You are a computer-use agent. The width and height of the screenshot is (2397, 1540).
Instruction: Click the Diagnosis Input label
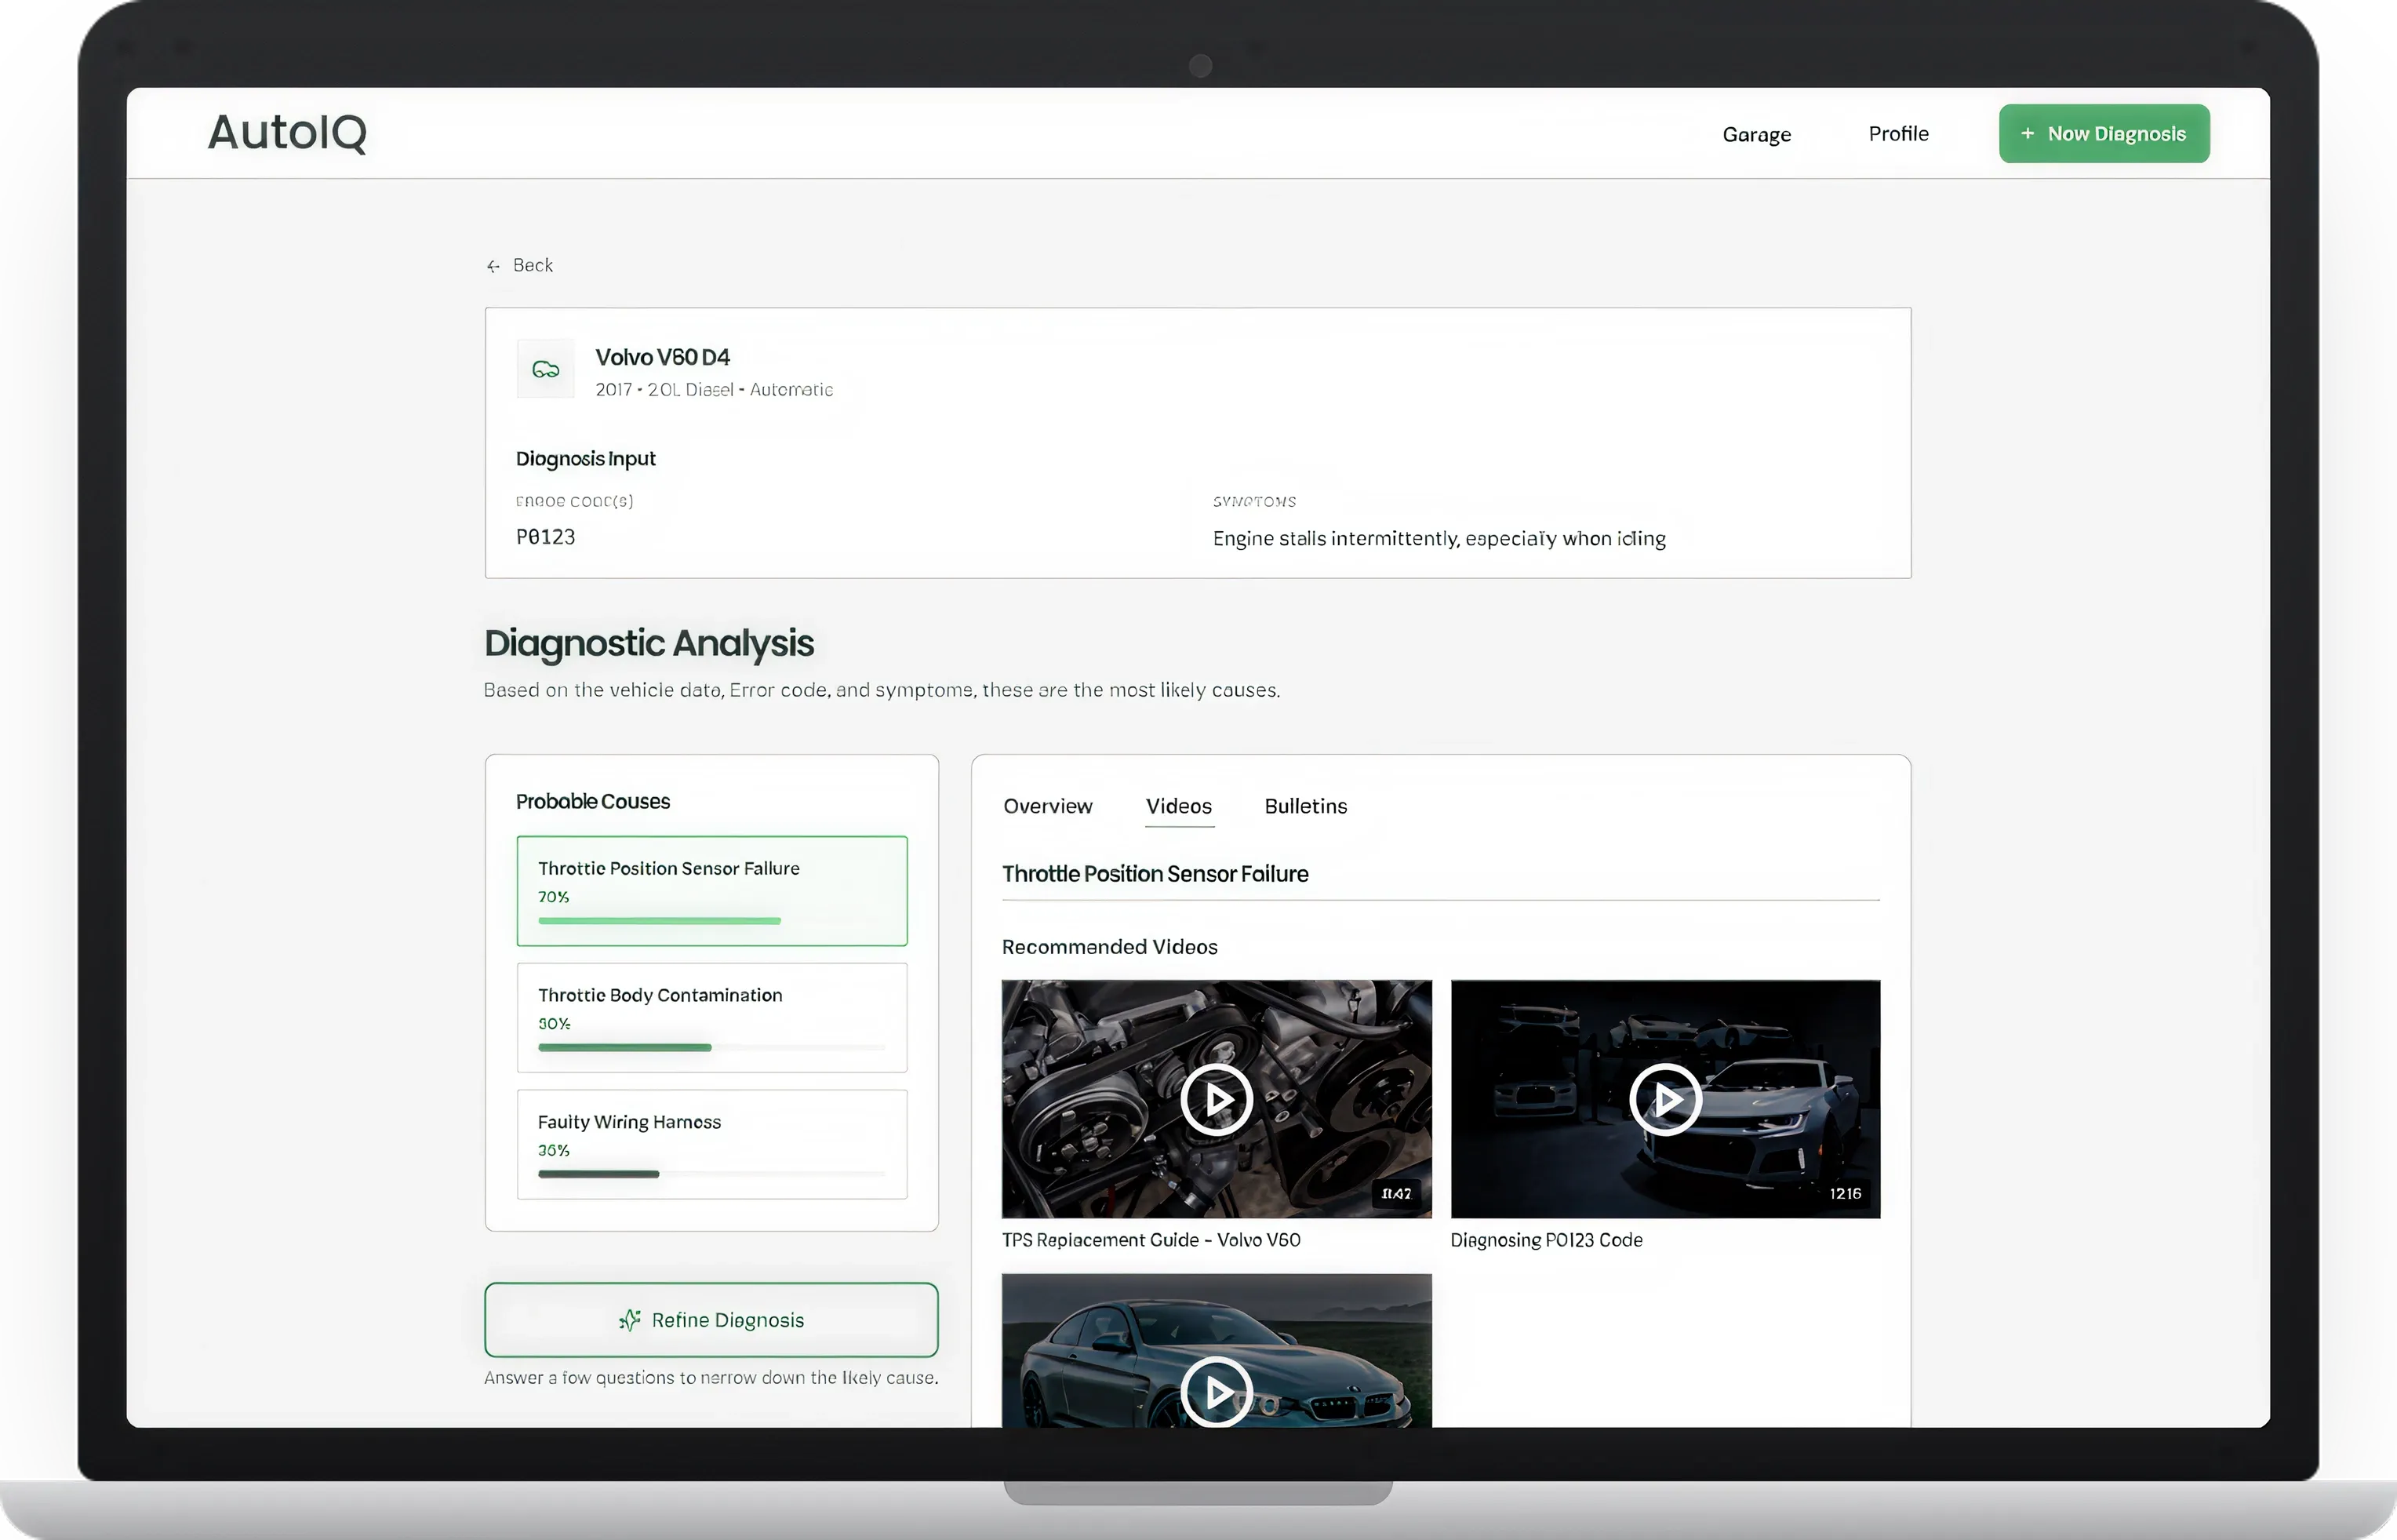[586, 459]
